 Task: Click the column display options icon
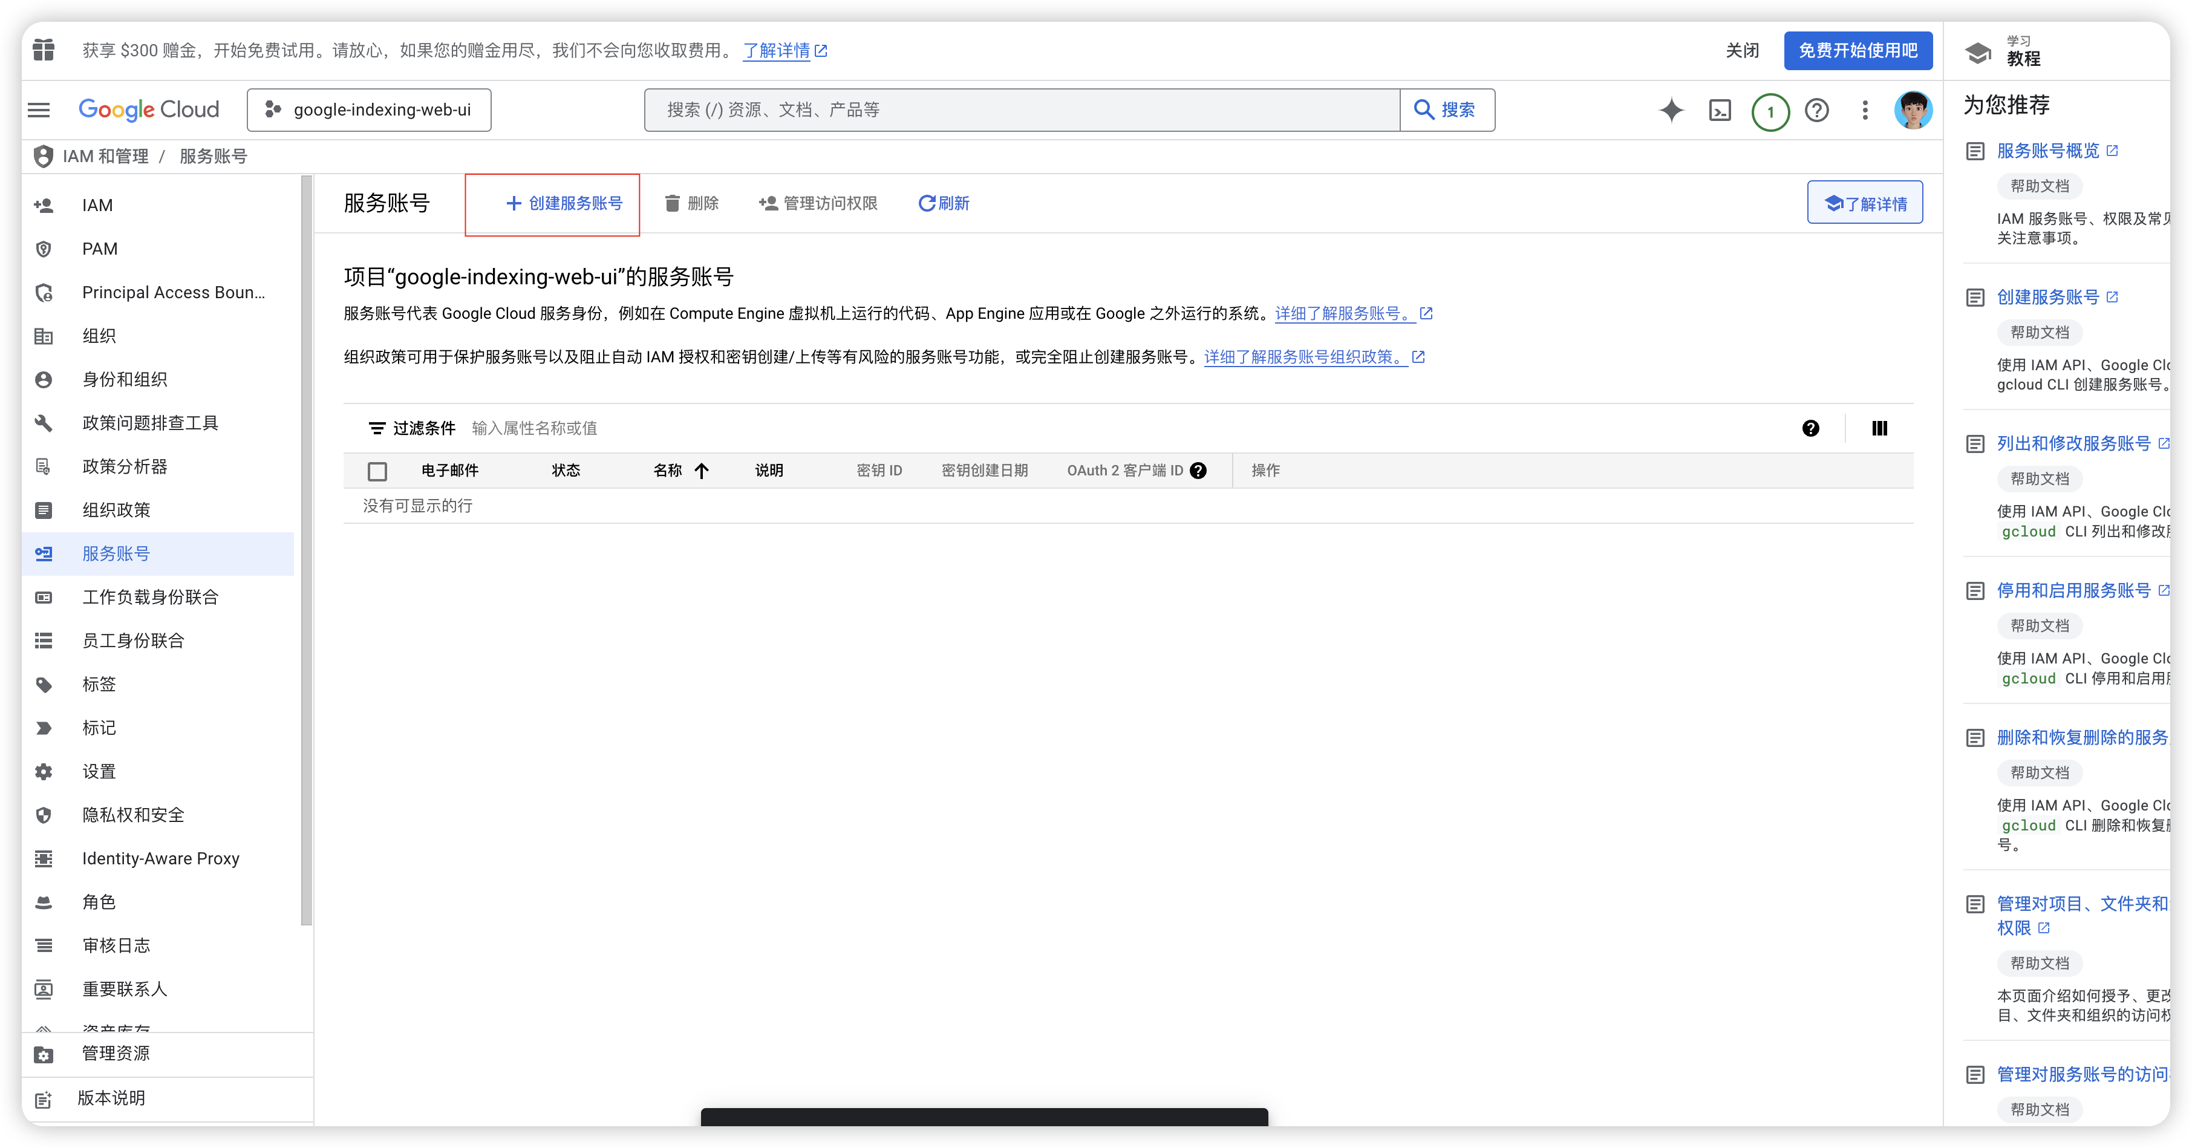click(x=1880, y=428)
